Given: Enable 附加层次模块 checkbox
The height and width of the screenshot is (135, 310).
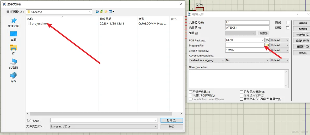Looking at the screenshot, I should [242, 92].
